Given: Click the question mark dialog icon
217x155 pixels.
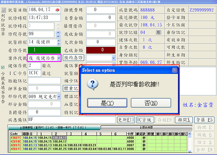Looking at the screenshot, I should coord(93,85).
